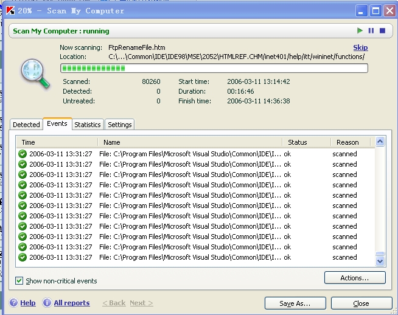Click the Close button at bottom

361,303
